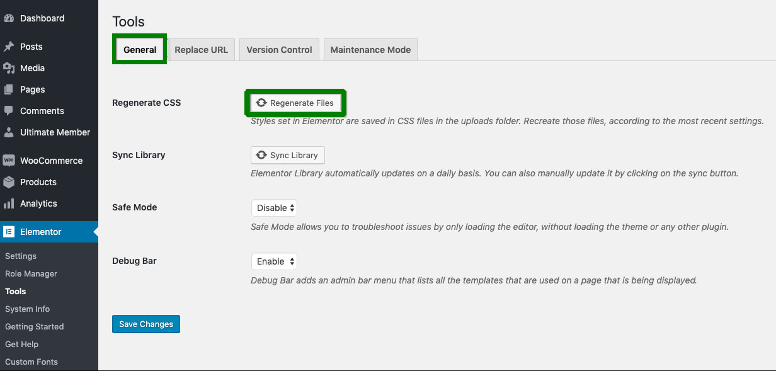Click the Debug Bar description text
The width and height of the screenshot is (776, 371).
474,280
